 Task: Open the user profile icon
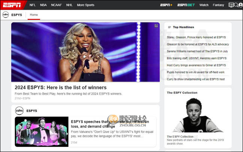[x=240, y=5]
